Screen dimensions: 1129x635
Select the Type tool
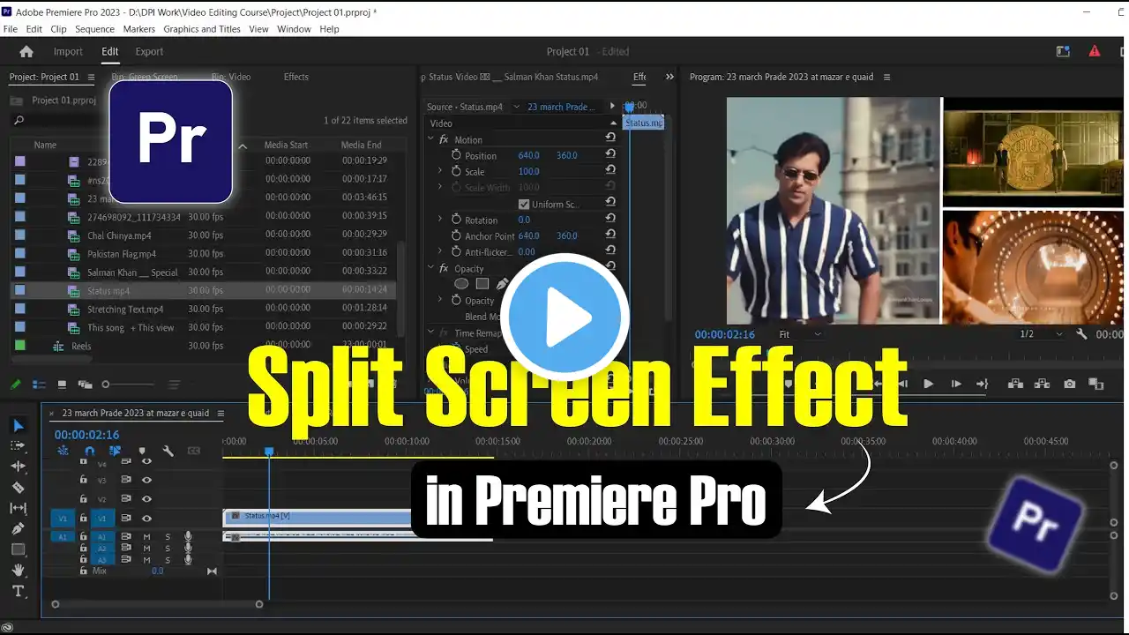click(19, 591)
